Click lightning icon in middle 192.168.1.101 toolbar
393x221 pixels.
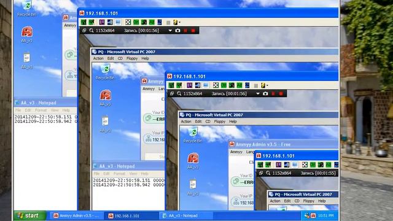coord(263,85)
